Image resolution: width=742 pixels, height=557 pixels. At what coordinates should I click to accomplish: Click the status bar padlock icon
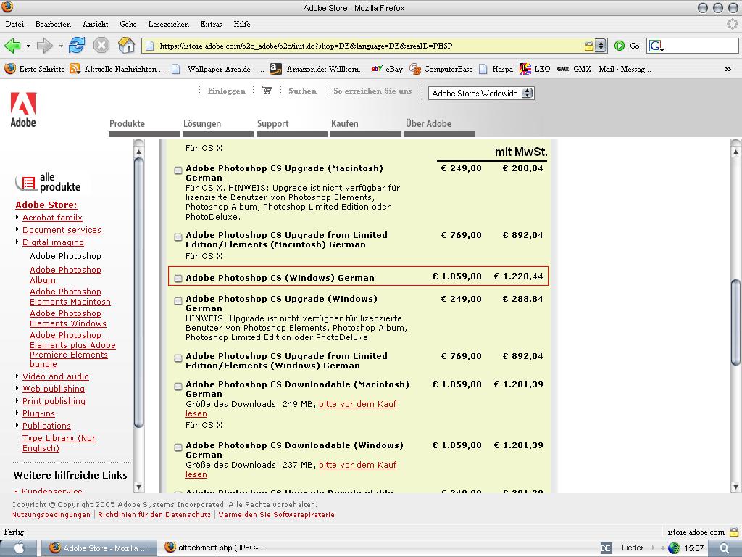(x=733, y=532)
